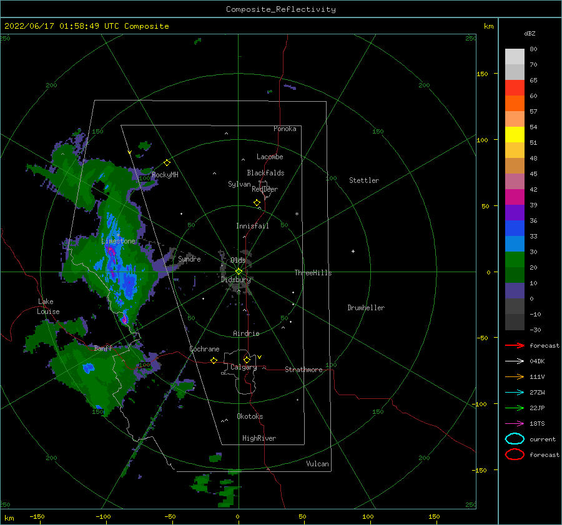This screenshot has width=562, height=525.
Task: Click the Cochrane label
Action: click(204, 349)
